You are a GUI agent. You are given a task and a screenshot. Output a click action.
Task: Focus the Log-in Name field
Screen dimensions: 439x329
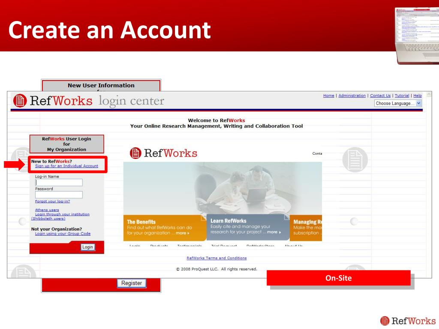click(59, 182)
